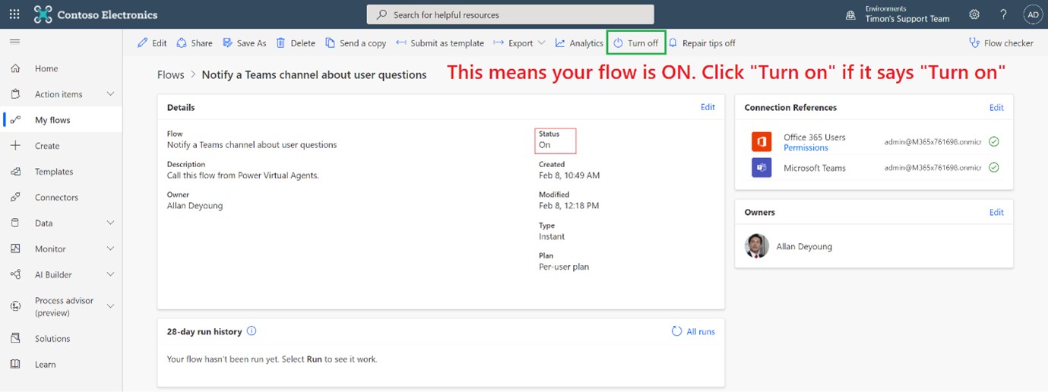
Task: Expand the Monitor section chevron
Action: pos(110,249)
